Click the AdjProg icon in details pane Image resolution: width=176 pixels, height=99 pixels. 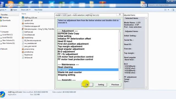point(2,94)
